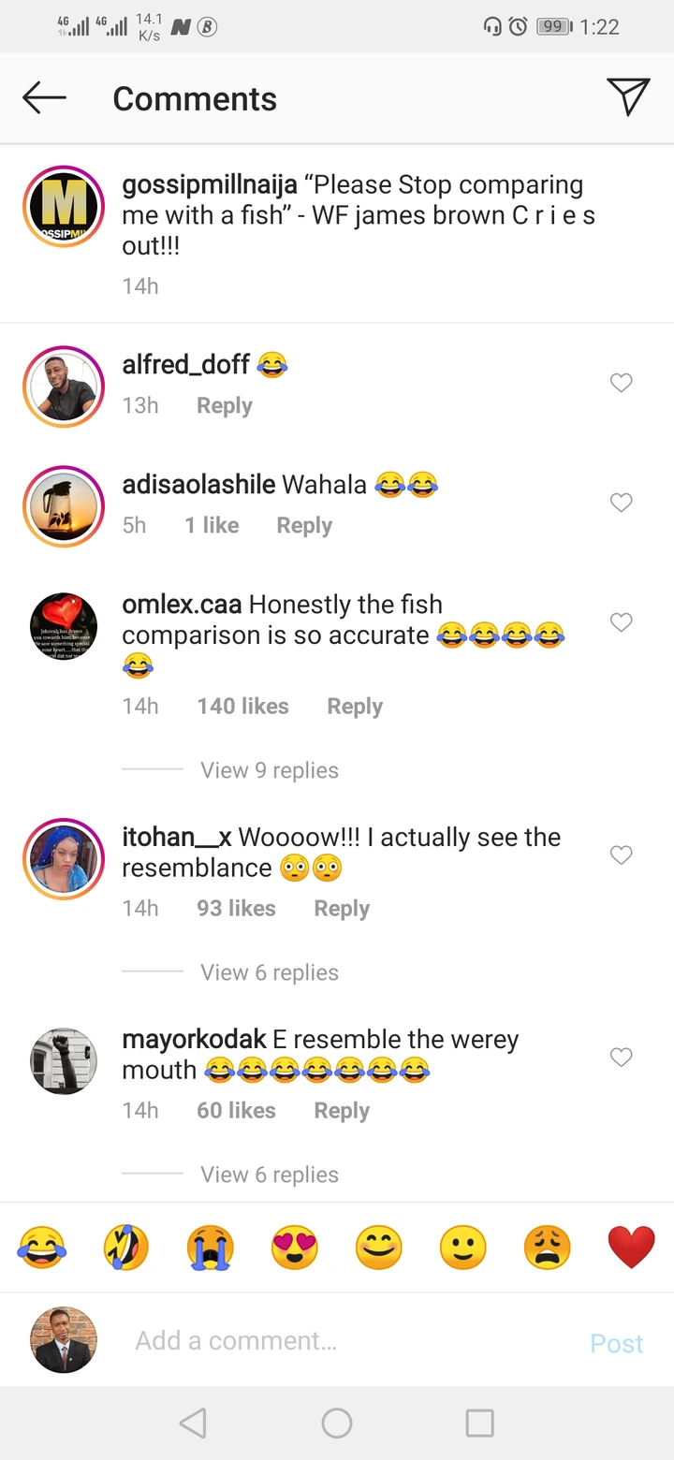Open gossipmillnaija profile from username
The width and height of the screenshot is (674, 1460).
click(208, 185)
